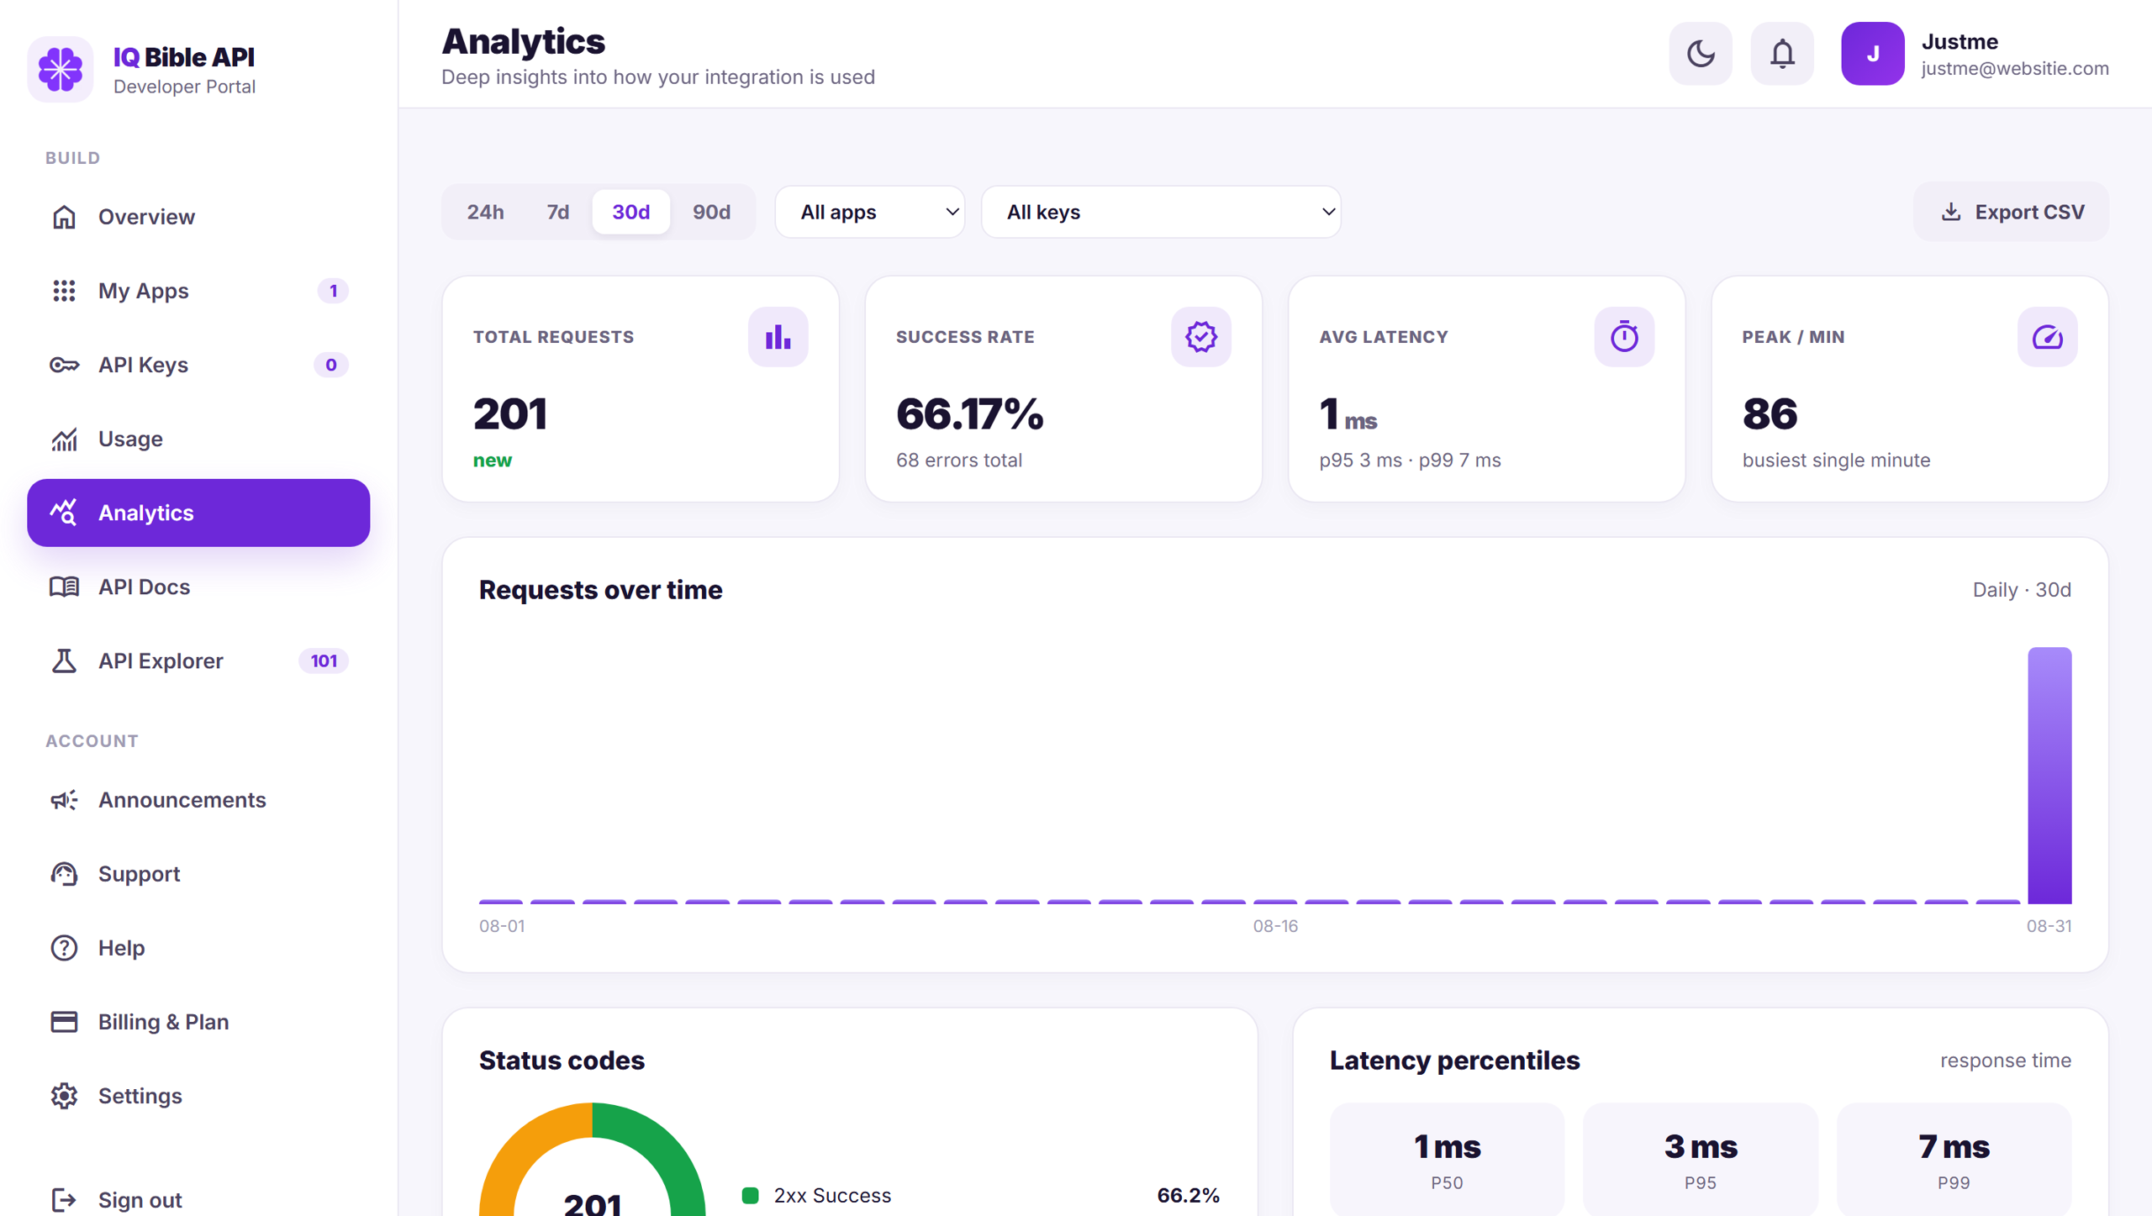Open the Support page
This screenshot has width=2152, height=1216.
198,874
